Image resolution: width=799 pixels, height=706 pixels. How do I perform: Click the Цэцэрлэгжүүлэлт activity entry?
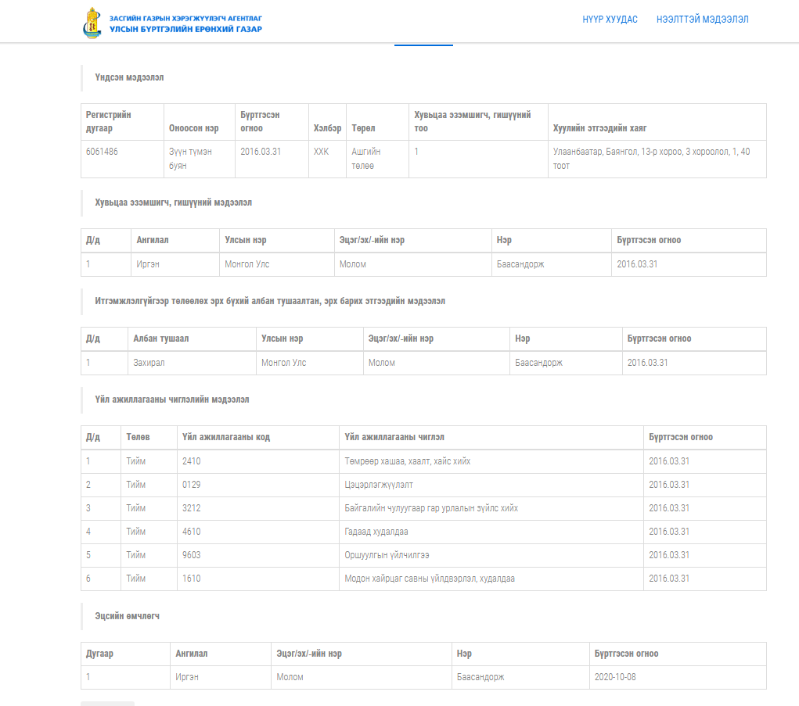click(379, 485)
